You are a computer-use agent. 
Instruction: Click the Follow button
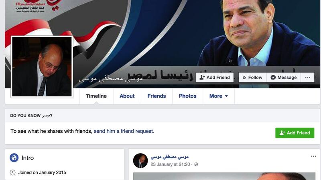point(252,78)
